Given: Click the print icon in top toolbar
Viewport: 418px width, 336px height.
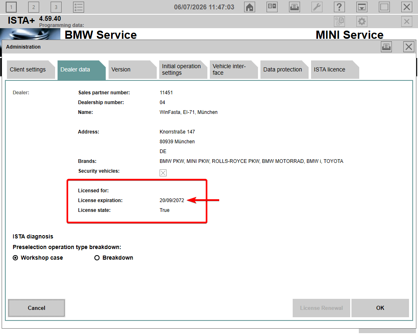Looking at the screenshot, I should pos(294,7).
